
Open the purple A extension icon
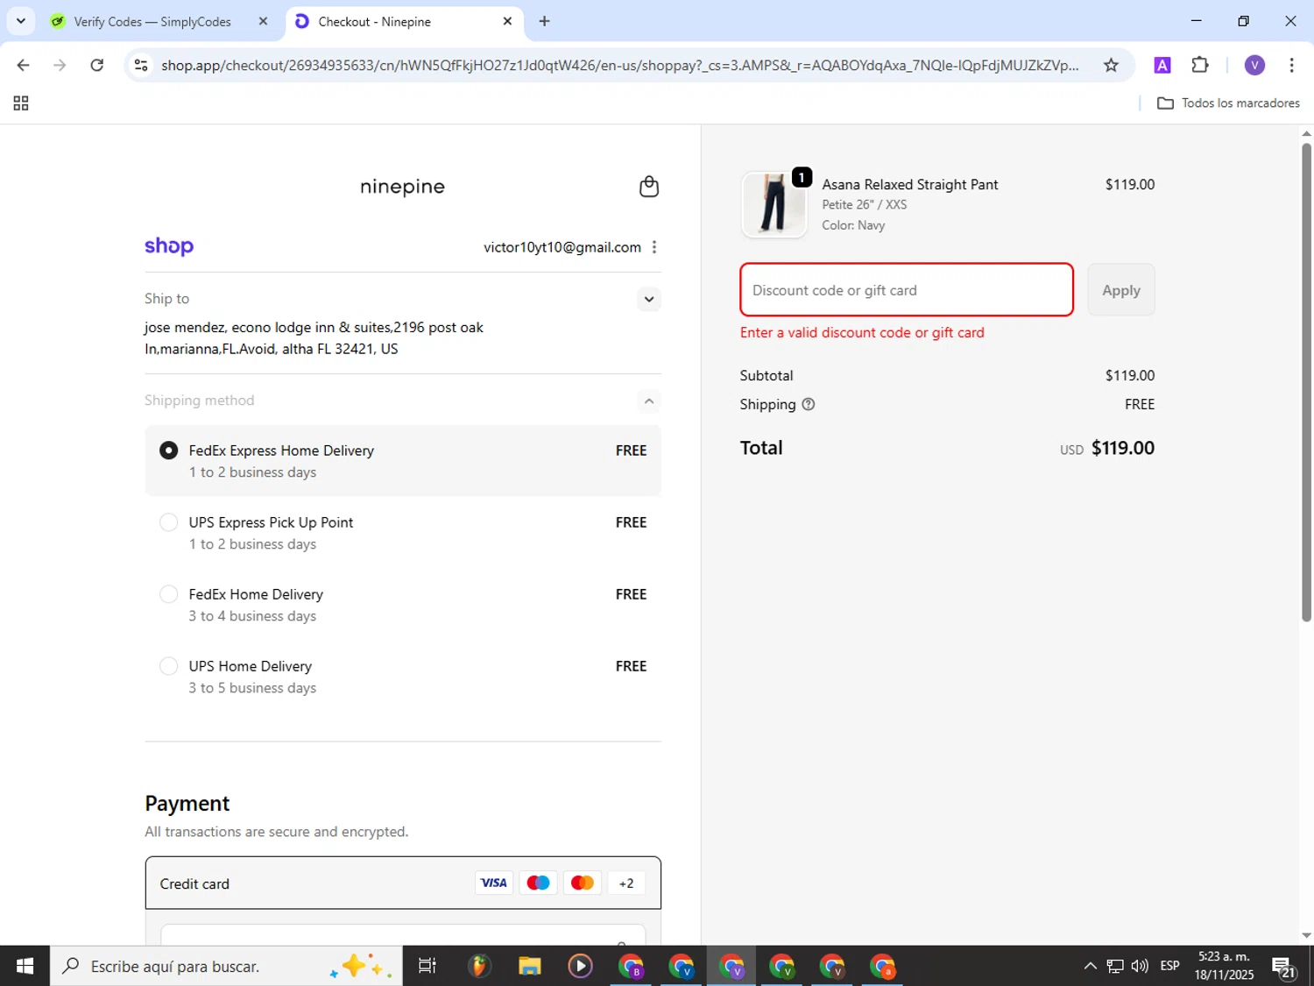[x=1162, y=65]
